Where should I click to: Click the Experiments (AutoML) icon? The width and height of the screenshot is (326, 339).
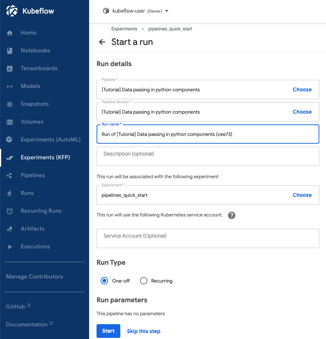click(9, 140)
